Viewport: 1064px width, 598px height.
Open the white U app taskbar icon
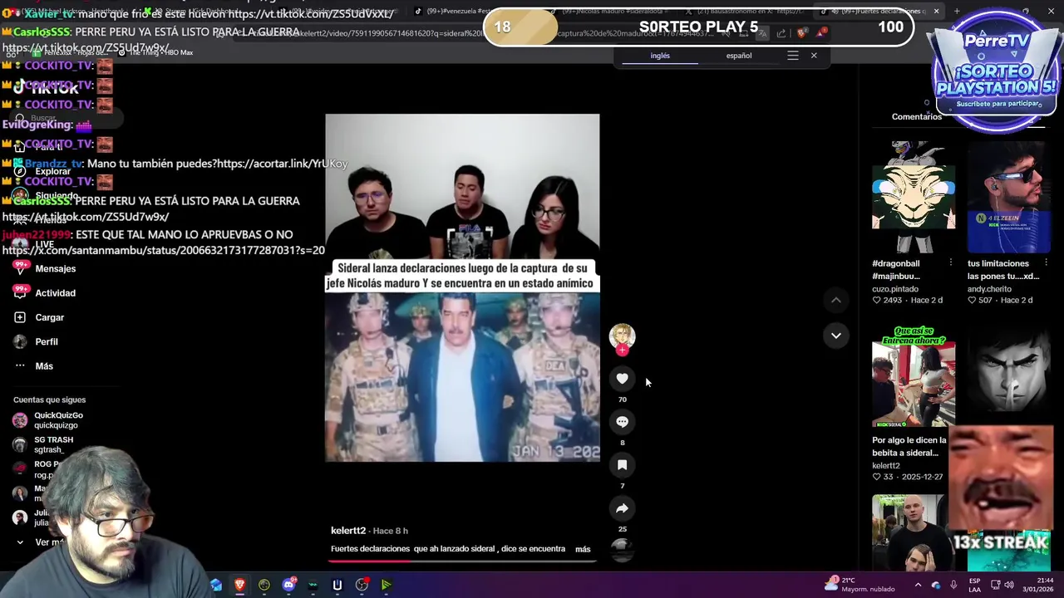click(x=337, y=585)
